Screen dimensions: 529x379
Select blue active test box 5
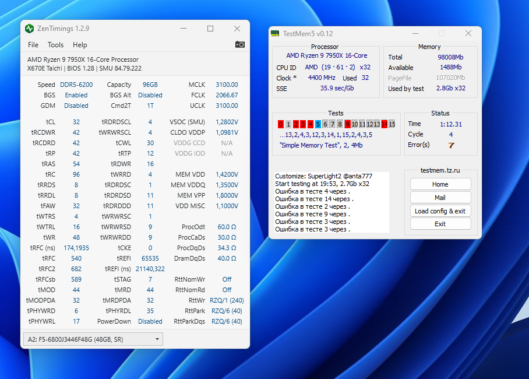318,124
